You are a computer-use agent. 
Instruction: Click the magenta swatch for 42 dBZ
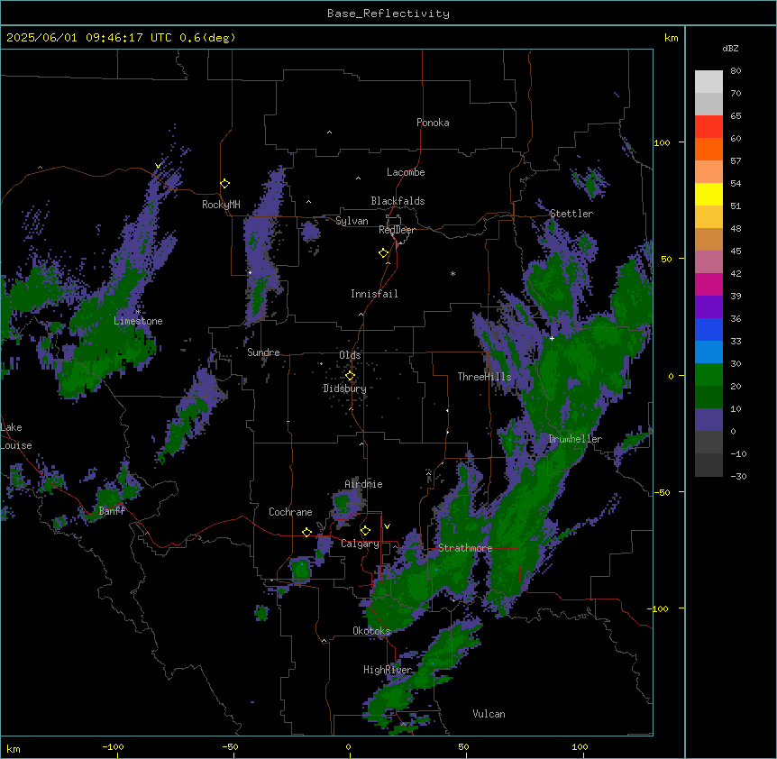point(708,284)
